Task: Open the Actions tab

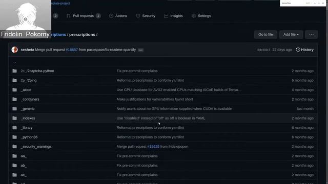Action: (x=118, y=16)
